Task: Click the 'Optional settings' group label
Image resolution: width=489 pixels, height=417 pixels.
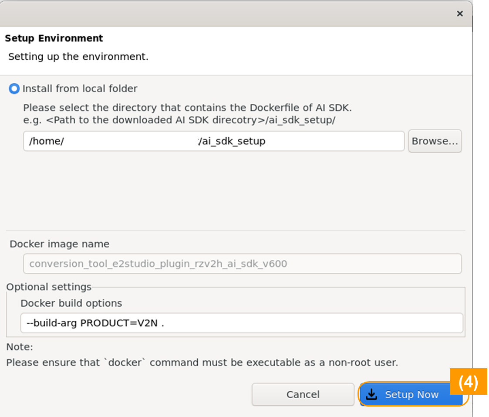Action: 49,287
